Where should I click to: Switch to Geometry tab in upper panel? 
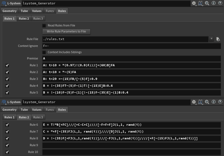[10, 11]
